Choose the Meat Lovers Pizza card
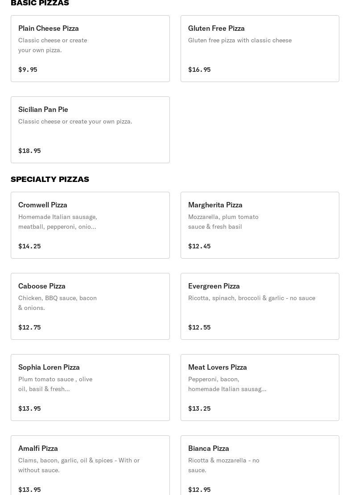Screen dimensions: 350x495 (259, 388)
